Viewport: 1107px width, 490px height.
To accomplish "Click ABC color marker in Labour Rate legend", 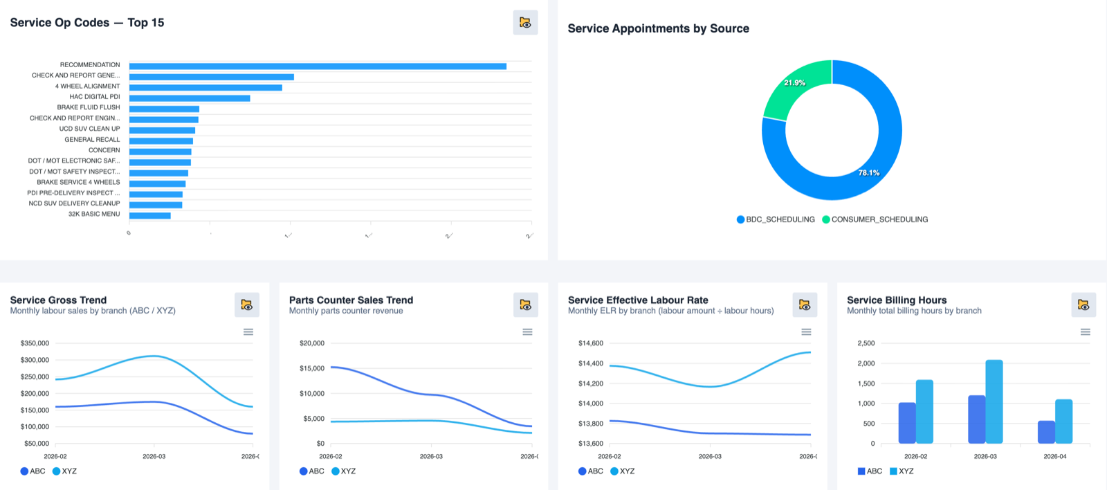I will (x=583, y=471).
